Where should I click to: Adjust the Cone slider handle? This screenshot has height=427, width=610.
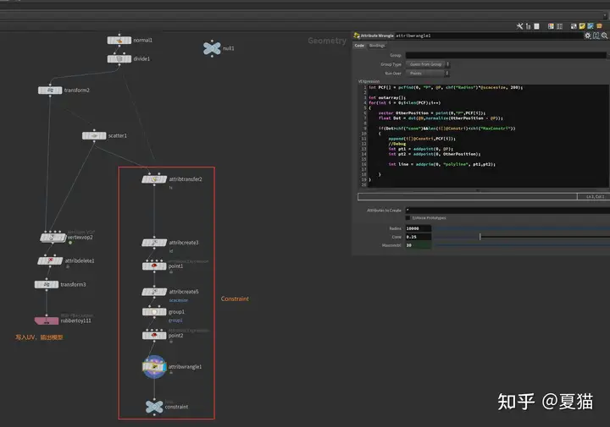480,237
